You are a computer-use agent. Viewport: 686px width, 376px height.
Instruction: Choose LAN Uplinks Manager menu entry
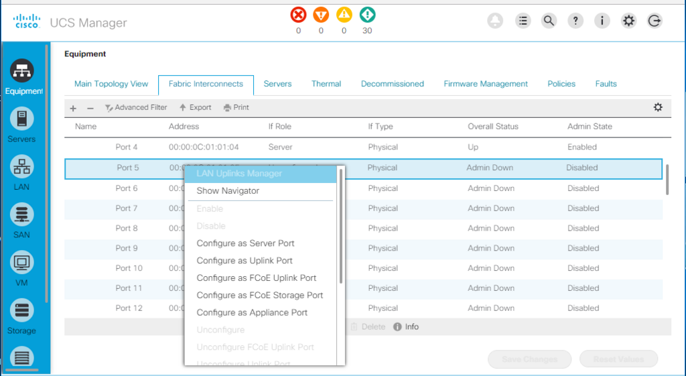(261, 174)
